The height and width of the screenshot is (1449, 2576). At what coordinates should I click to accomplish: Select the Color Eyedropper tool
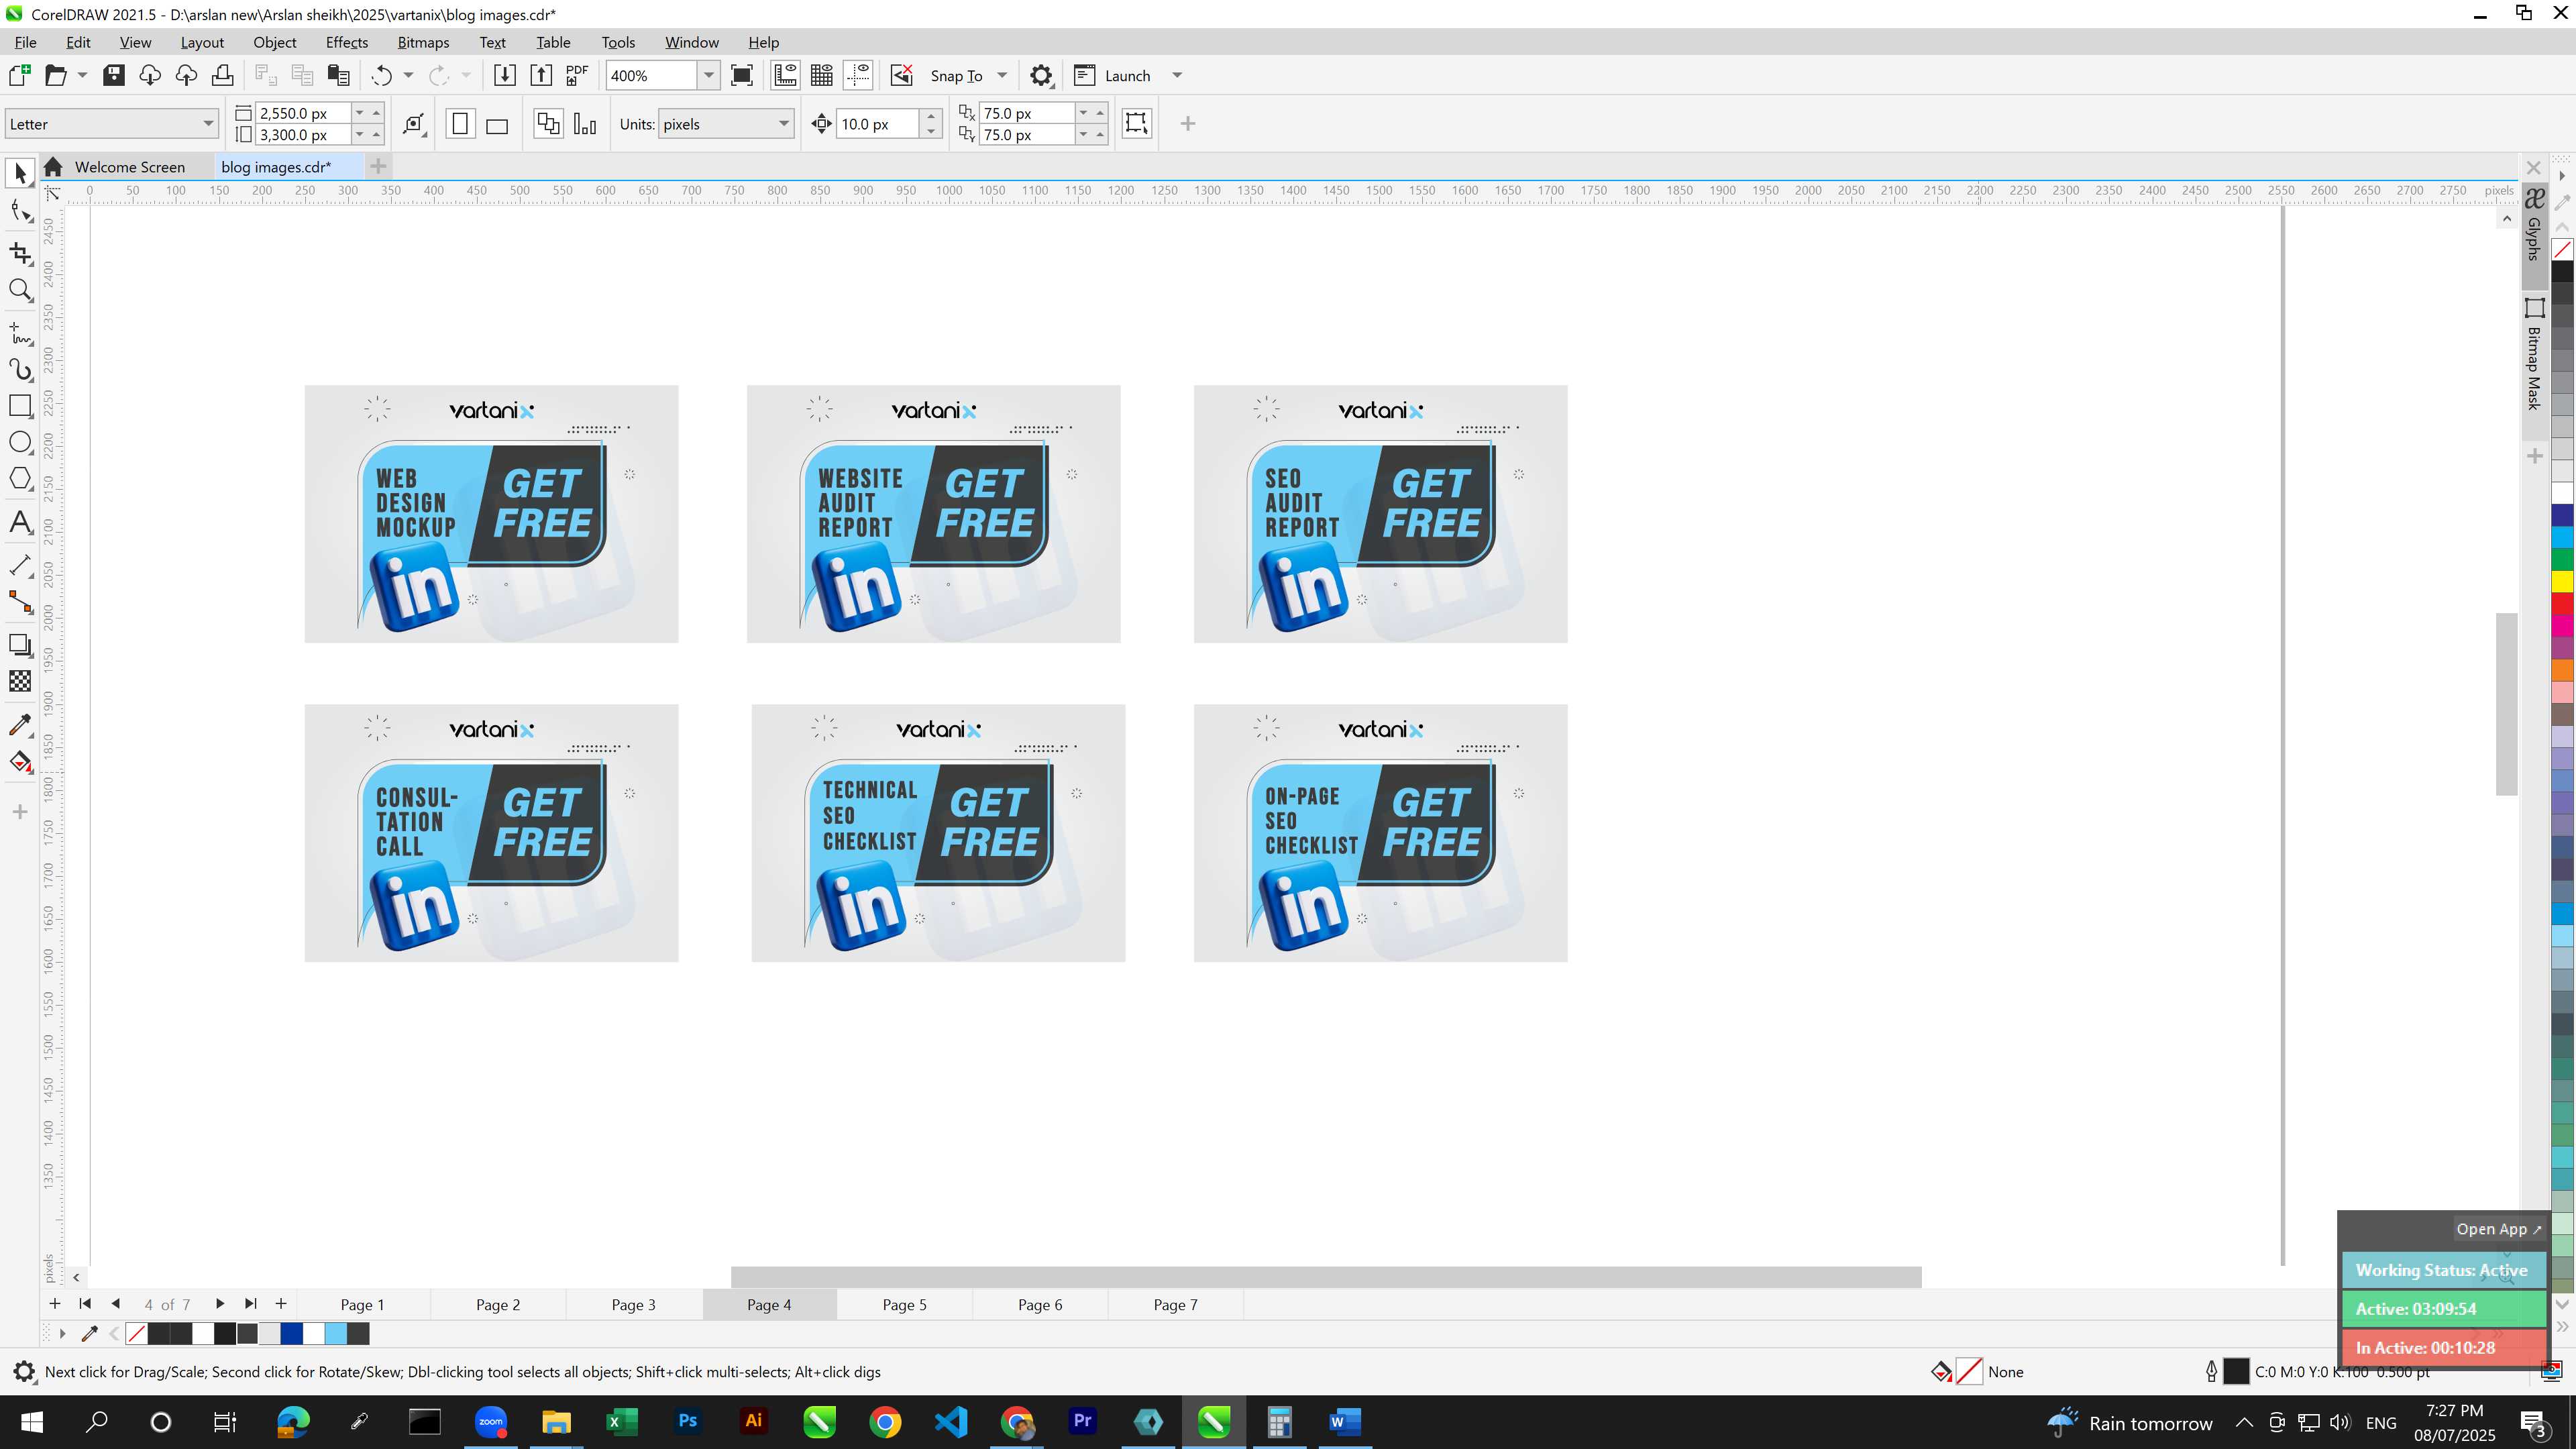click(20, 724)
